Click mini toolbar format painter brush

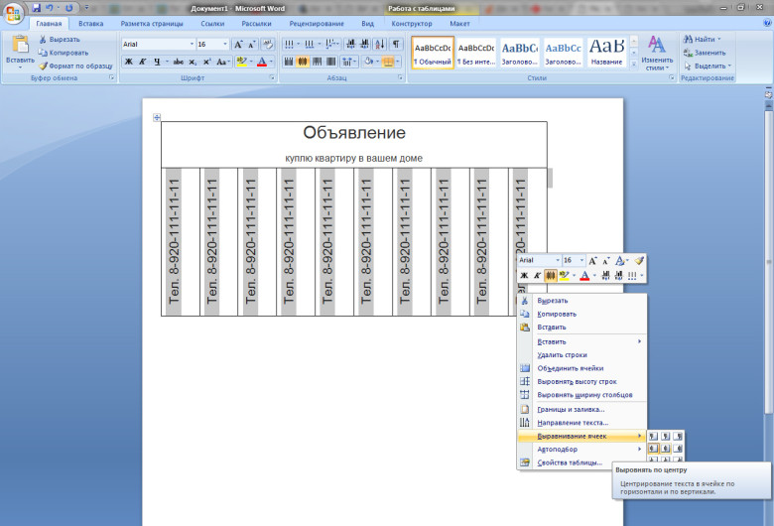pyautogui.click(x=639, y=260)
